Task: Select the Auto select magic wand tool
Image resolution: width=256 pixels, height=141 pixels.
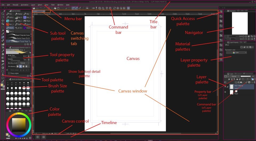Action: pos(3,30)
